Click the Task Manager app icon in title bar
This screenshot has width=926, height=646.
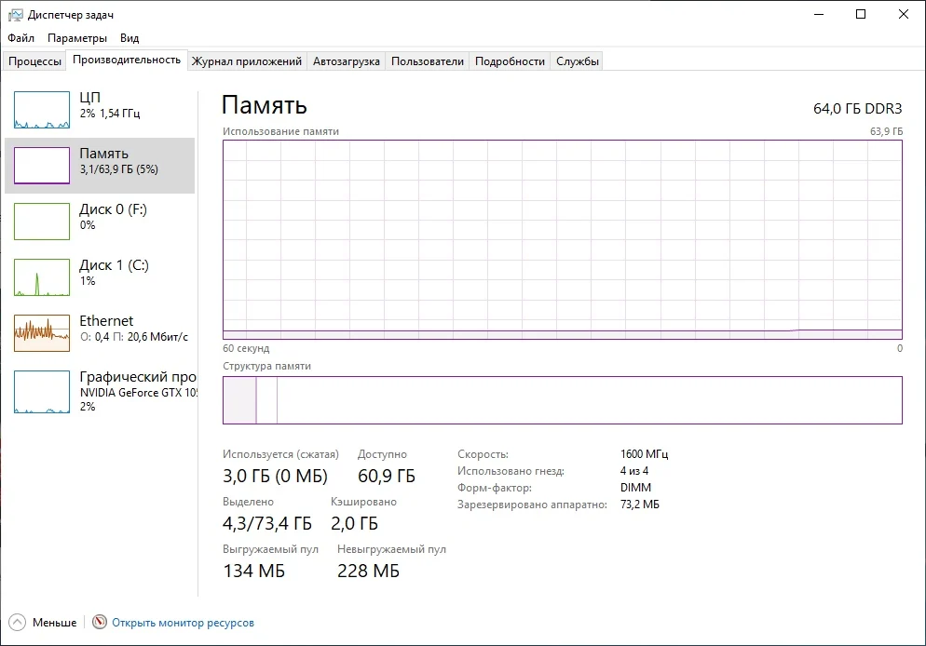click(x=15, y=15)
